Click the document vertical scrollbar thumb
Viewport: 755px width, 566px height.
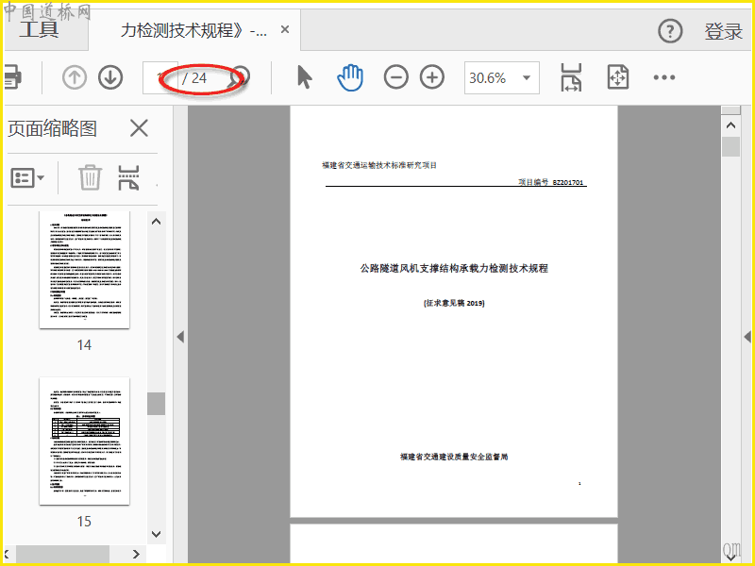730,147
